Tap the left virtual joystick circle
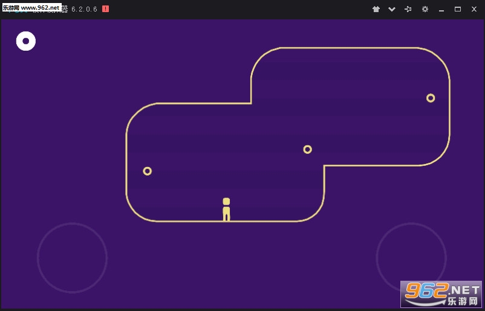This screenshot has height=311, width=485. coord(72,258)
